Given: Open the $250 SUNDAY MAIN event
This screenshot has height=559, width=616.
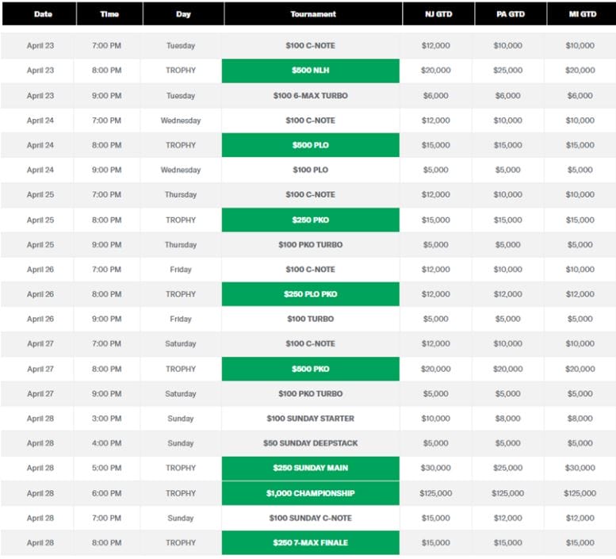Looking at the screenshot, I should pos(310,468).
